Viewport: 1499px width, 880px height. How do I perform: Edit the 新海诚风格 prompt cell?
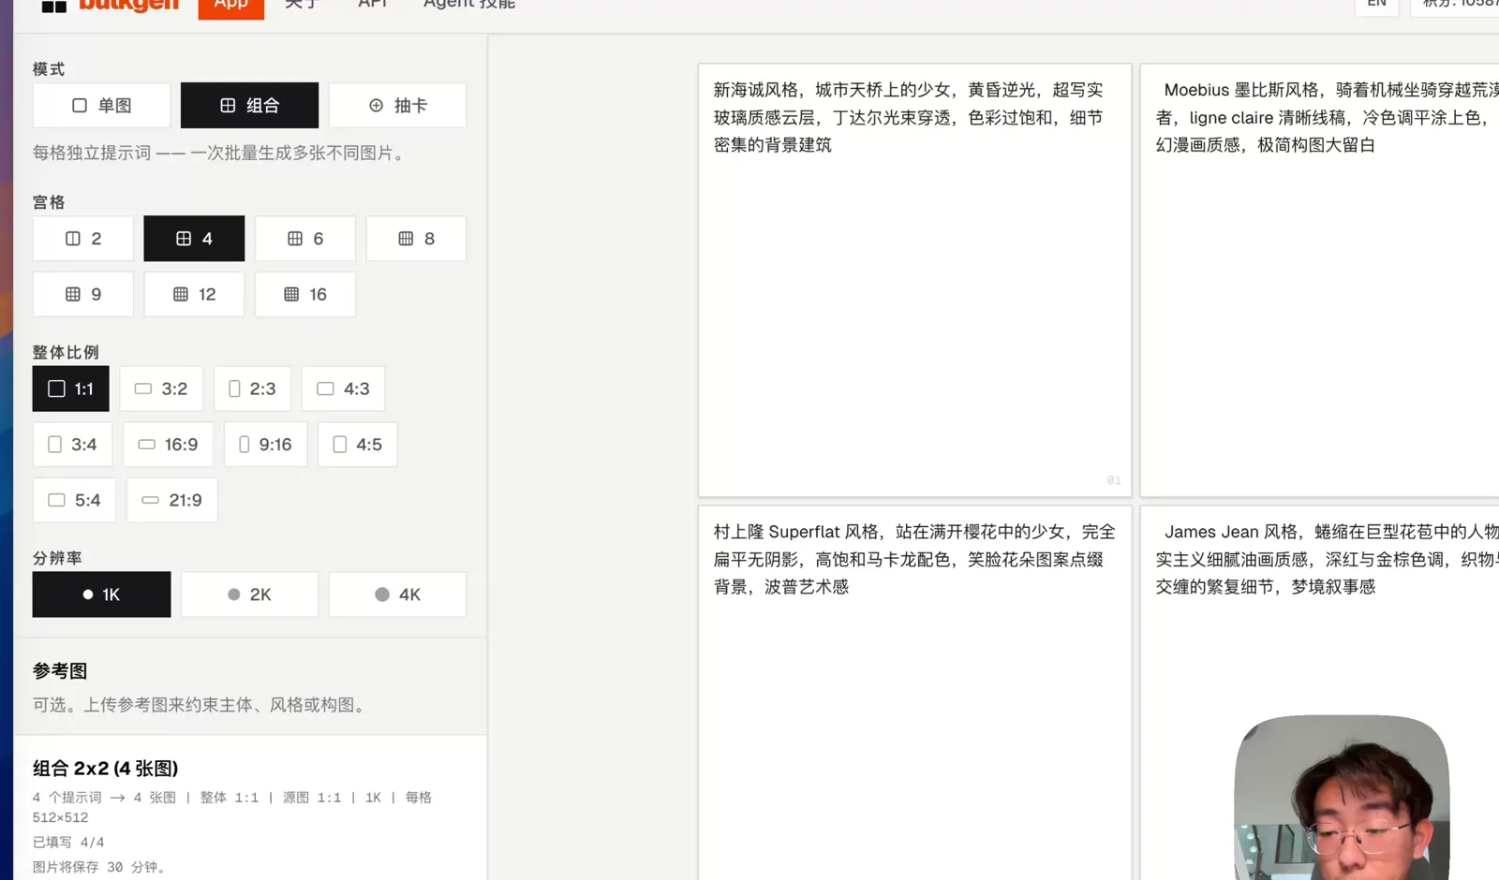coord(915,280)
